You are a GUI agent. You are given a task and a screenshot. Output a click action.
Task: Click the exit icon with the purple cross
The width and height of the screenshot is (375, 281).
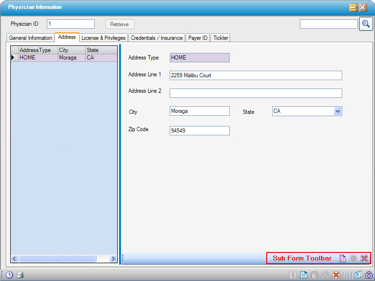pos(369,275)
